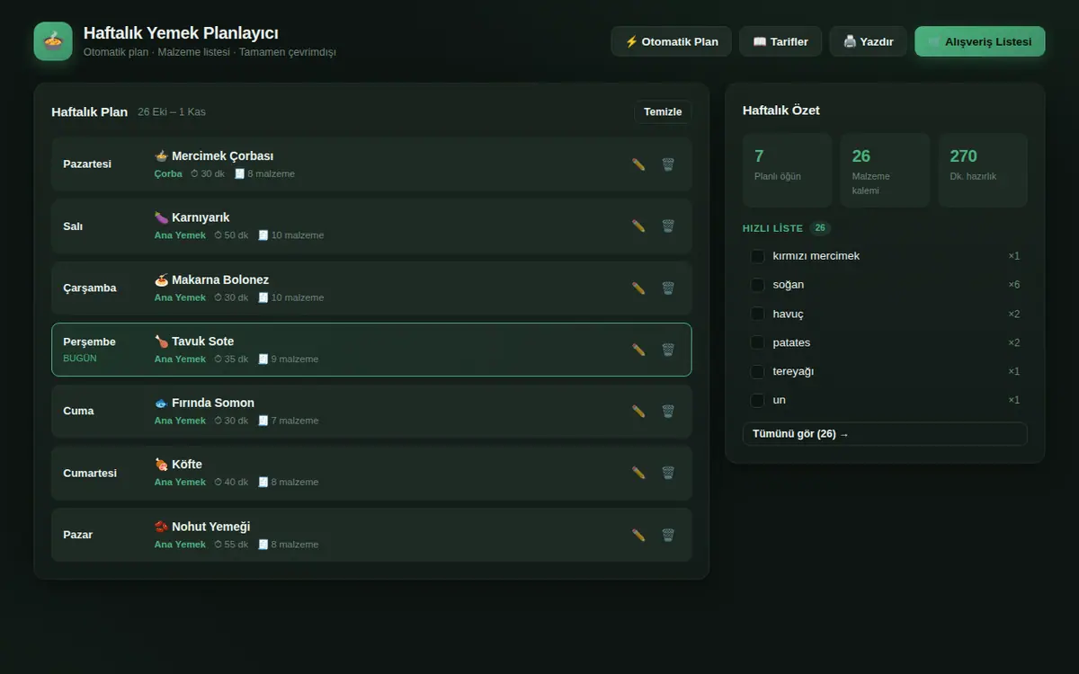This screenshot has width=1079, height=674.
Task: Click the Yazdır print button
Action: click(869, 41)
